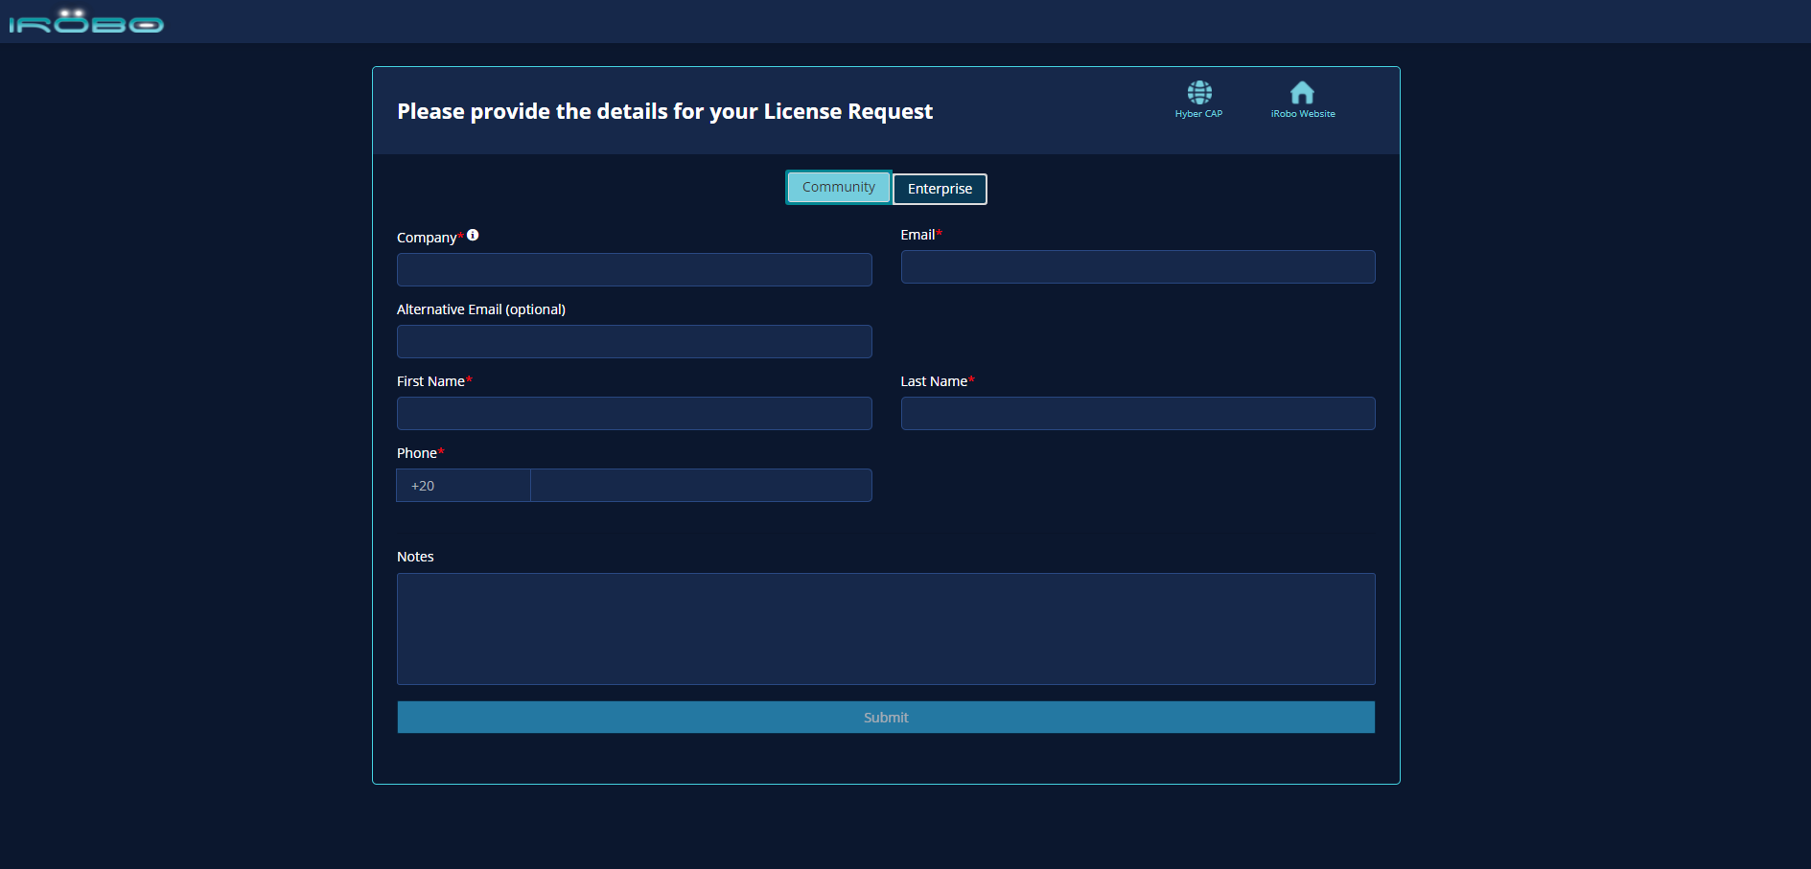
Task: Click inside the Notes text area
Action: click(886, 629)
